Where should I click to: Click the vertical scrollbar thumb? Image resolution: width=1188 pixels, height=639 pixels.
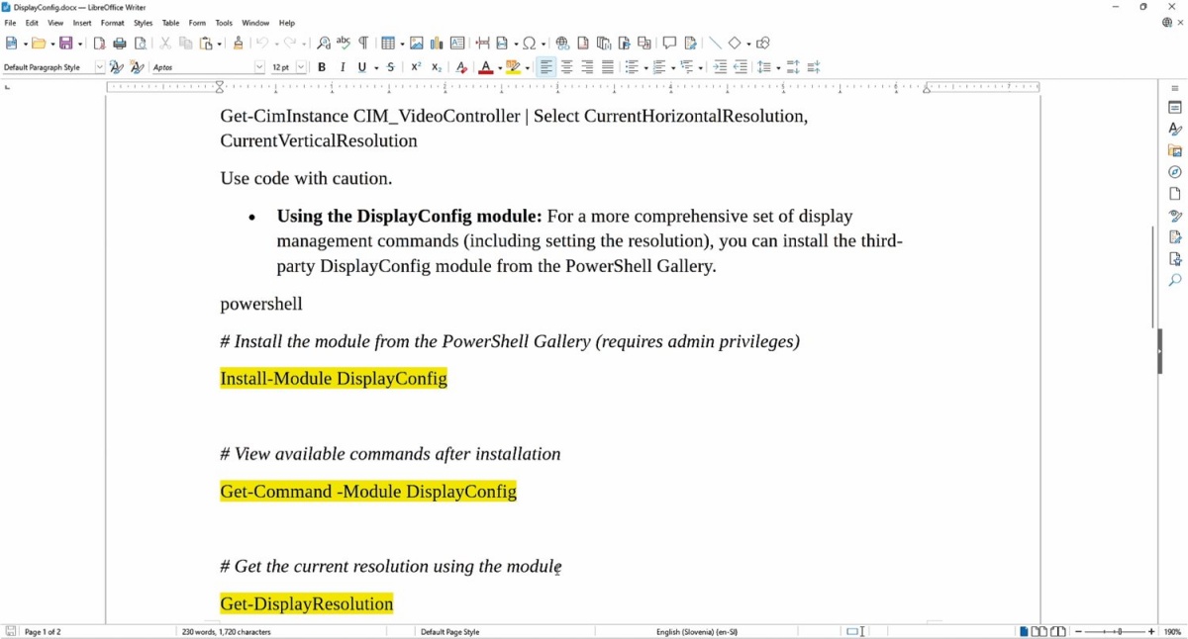point(1152,277)
